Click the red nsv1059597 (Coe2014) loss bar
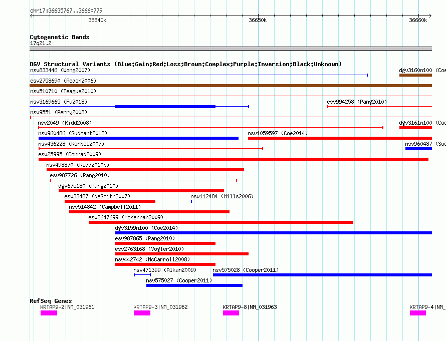Viewport: 446px width, 341px height. [x=340, y=138]
